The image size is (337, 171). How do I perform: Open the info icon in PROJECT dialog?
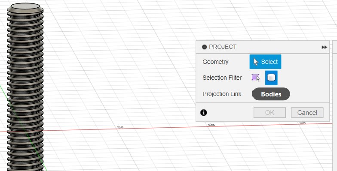coord(204,112)
